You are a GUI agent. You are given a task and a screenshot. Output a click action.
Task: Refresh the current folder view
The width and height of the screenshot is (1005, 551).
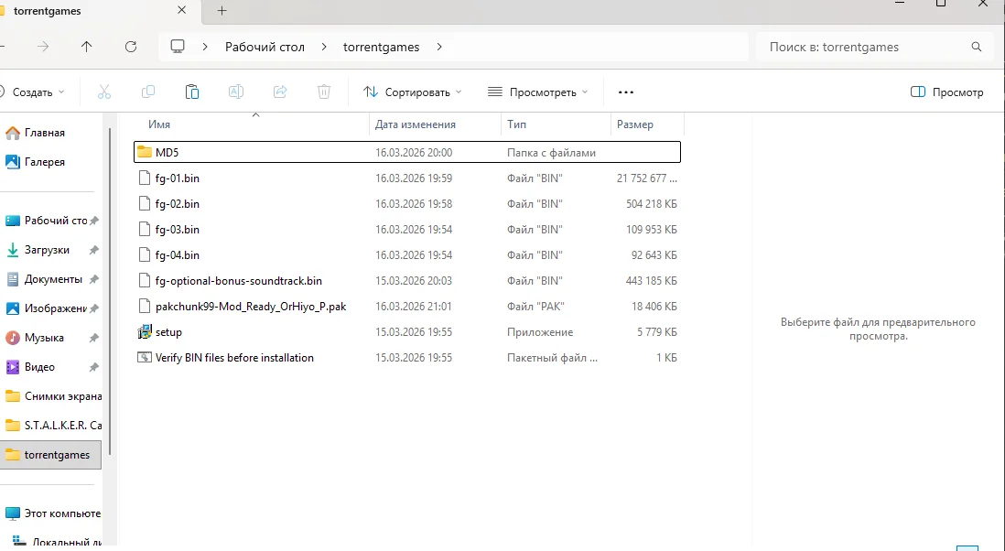(131, 47)
